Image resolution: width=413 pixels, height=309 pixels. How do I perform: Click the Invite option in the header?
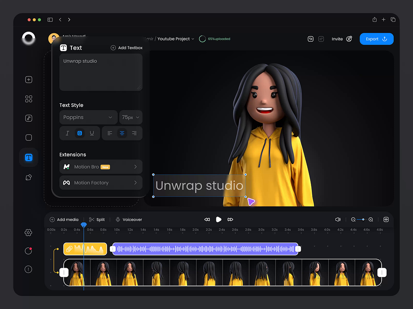point(337,39)
